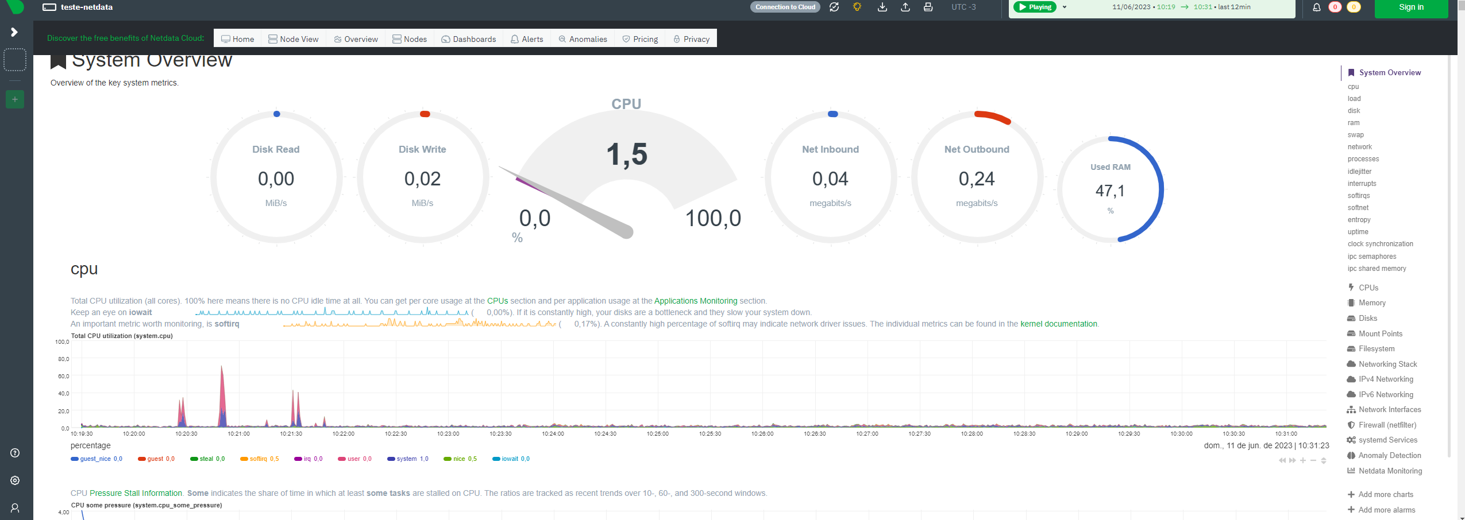Viewport: 1465px width, 520px height.
Task: Open the Anomalies tab
Action: [583, 39]
